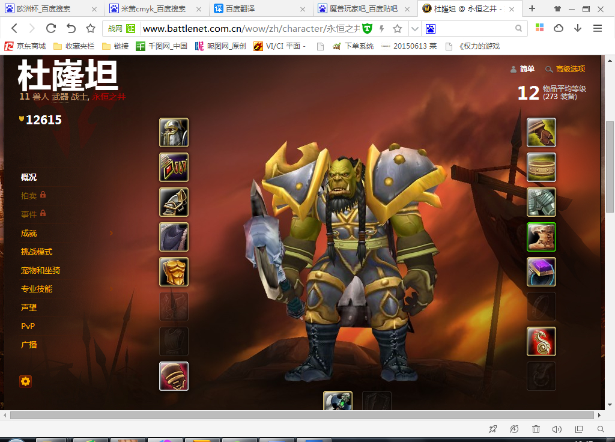
Task: Open 声望 in the character menu
Action: (x=29, y=307)
